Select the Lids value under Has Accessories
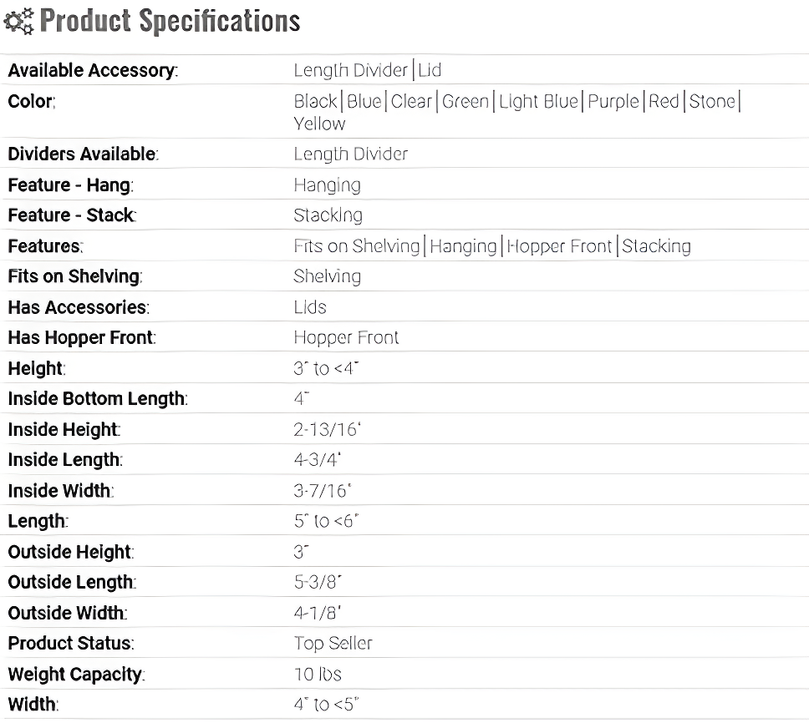809x723 pixels. (x=309, y=307)
